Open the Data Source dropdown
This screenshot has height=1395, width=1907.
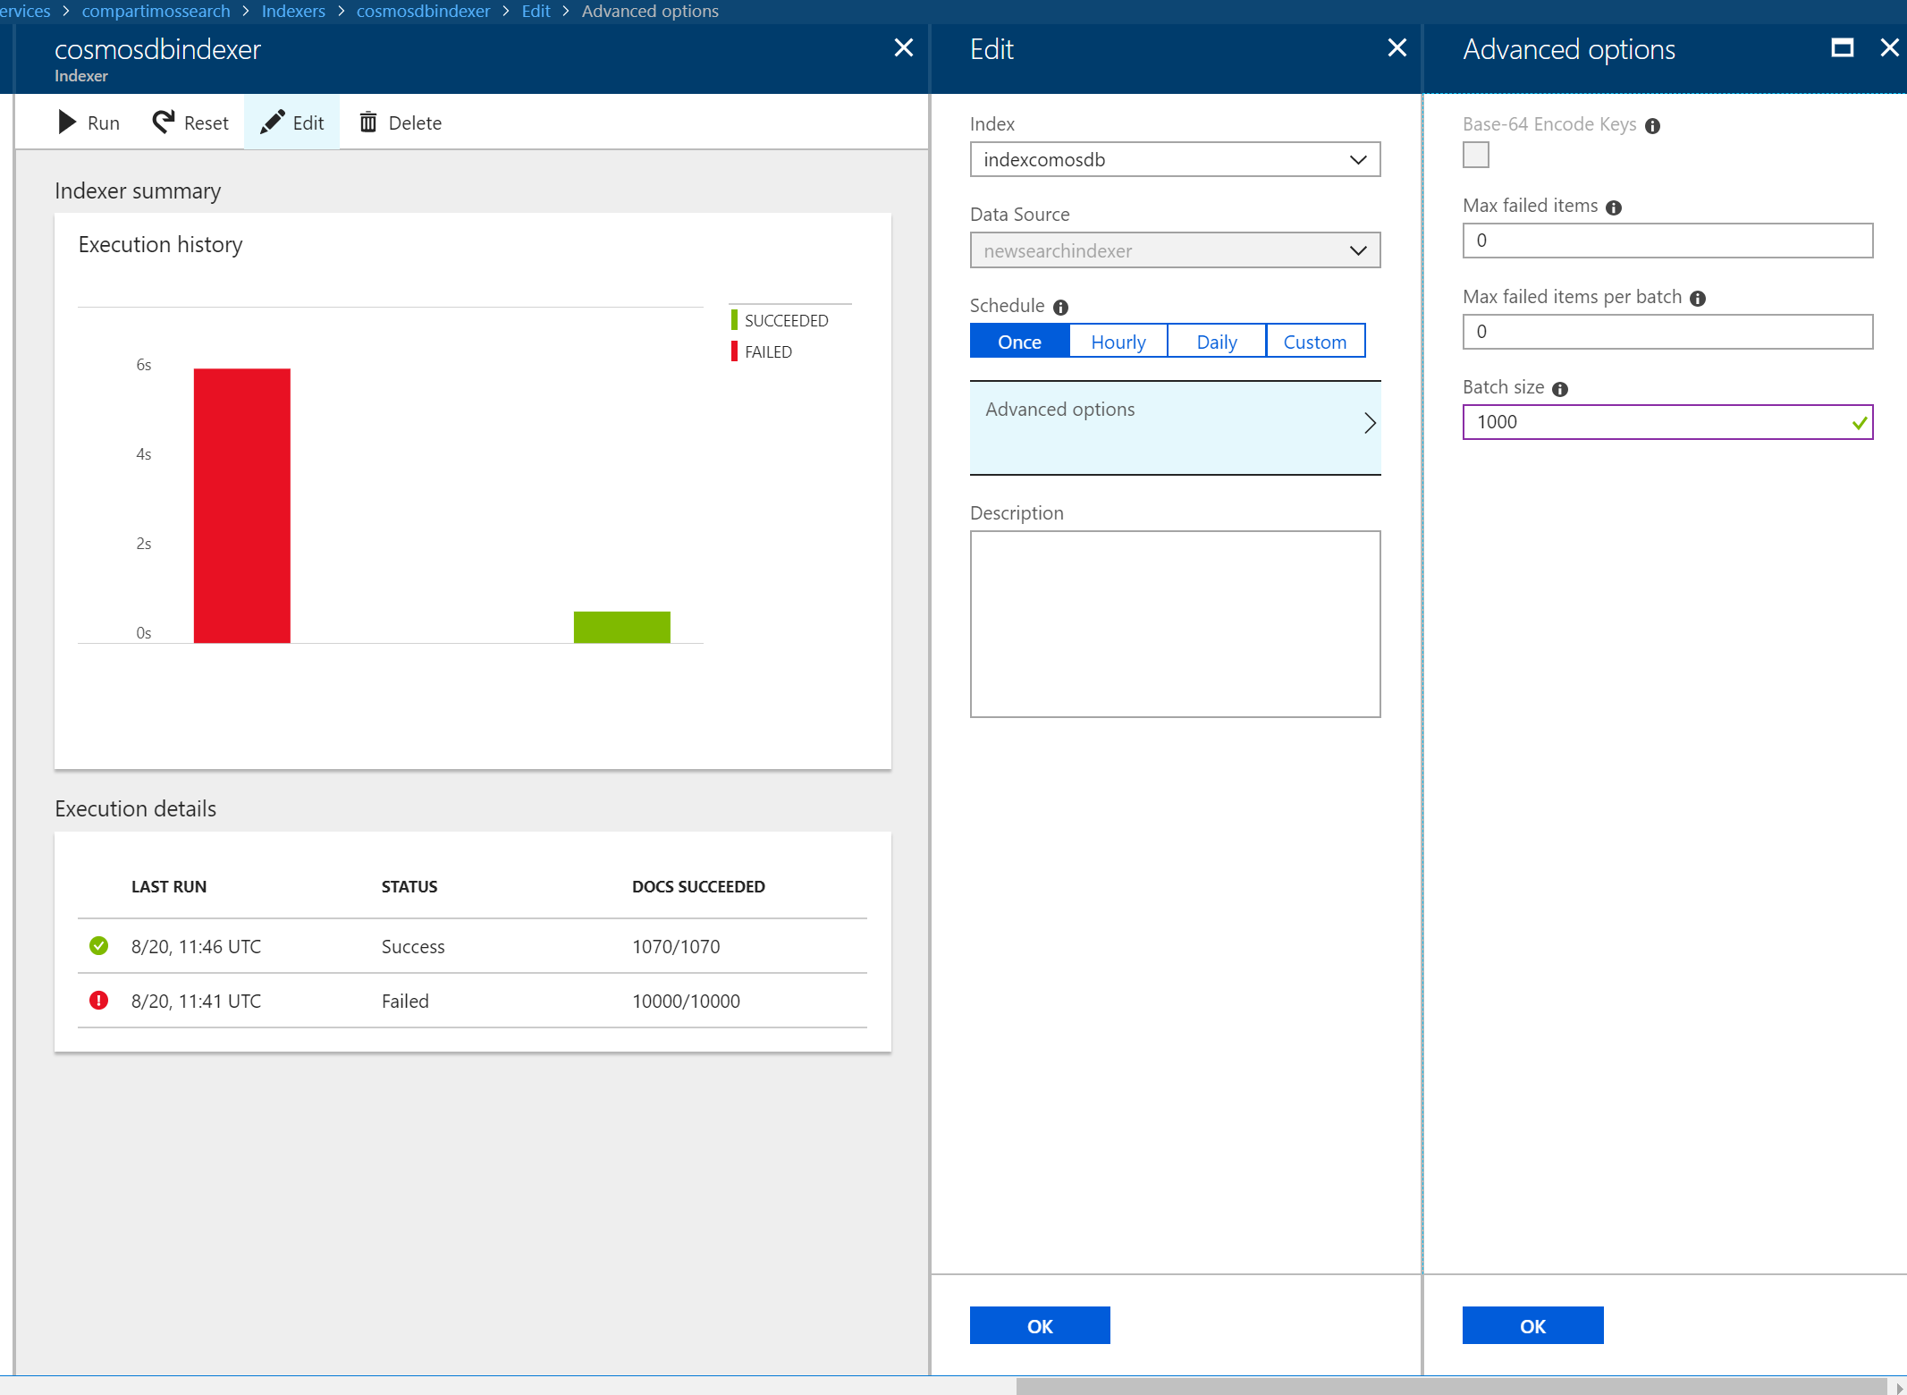(x=1175, y=251)
